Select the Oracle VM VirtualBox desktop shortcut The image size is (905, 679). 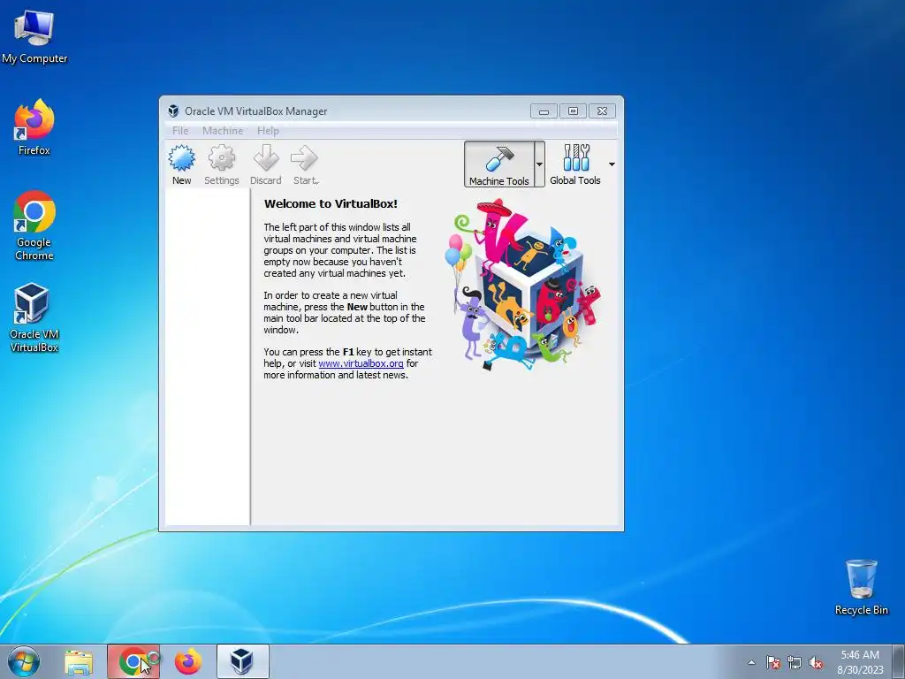tap(34, 317)
